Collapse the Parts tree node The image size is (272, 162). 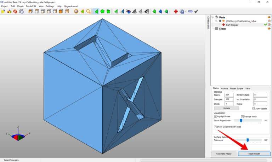(212, 17)
